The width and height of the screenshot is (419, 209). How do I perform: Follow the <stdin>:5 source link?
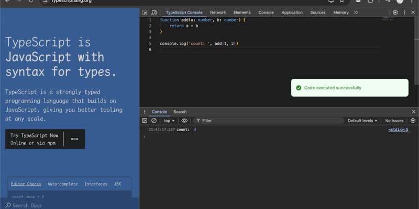398,130
